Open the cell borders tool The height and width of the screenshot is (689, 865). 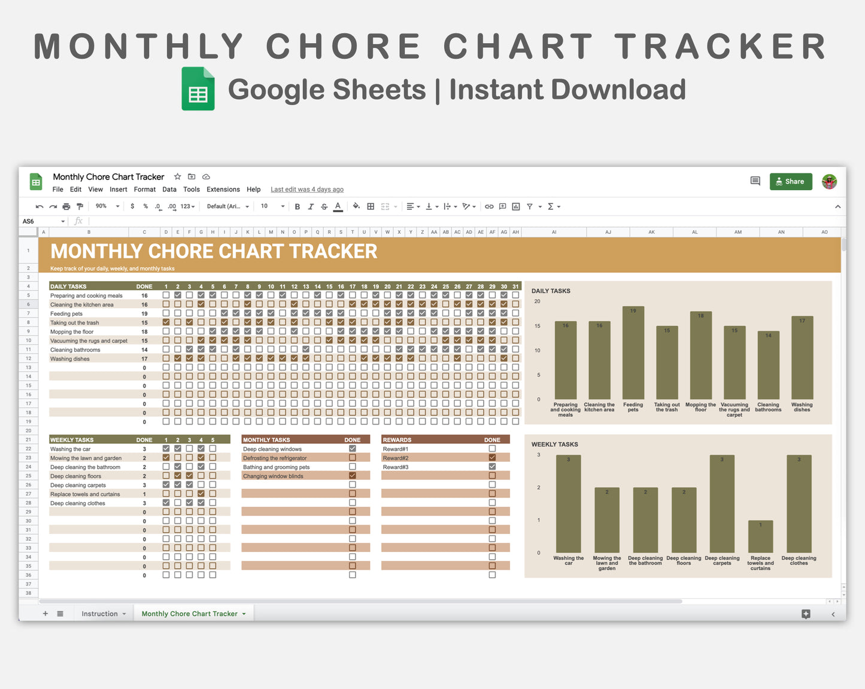371,206
